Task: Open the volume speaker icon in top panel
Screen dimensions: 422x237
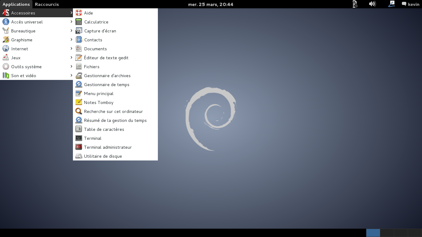Action: point(372,4)
